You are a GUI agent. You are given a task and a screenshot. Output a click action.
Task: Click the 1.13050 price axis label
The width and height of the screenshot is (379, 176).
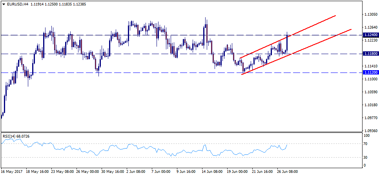click(x=370, y=15)
